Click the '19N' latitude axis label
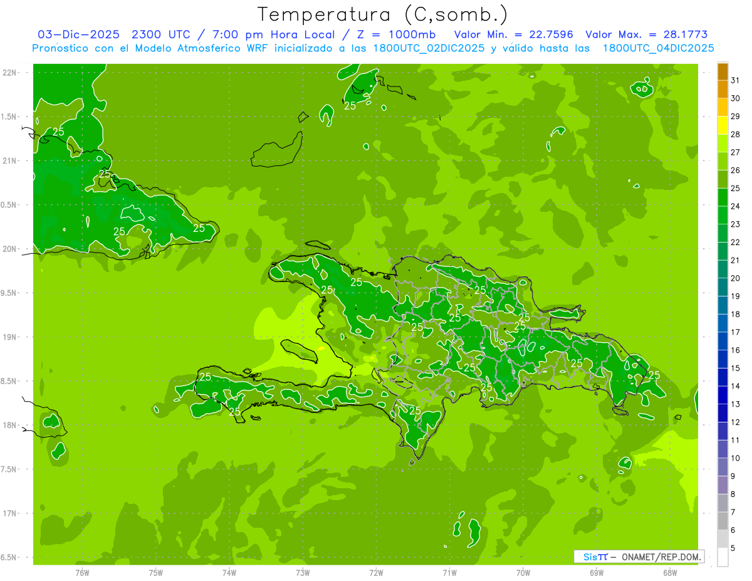752x581 pixels. (10, 337)
